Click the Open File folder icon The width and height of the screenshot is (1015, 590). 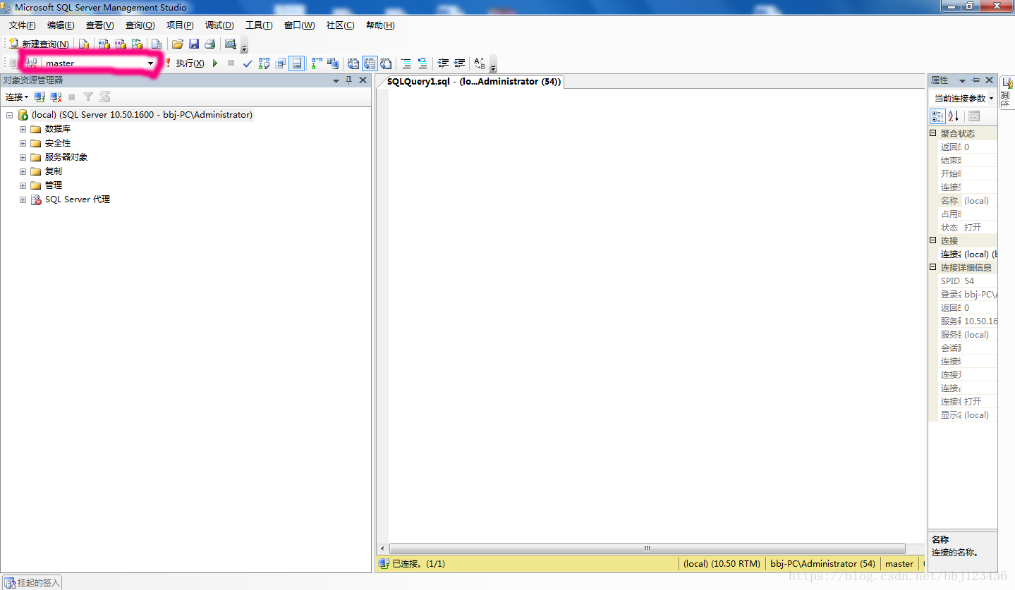(x=178, y=44)
